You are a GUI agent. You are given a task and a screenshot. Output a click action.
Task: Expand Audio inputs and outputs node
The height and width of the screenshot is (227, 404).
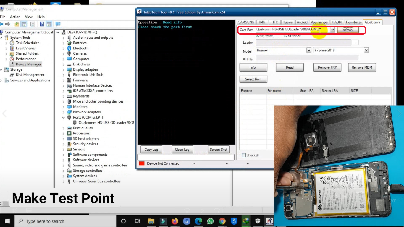tap(63, 38)
